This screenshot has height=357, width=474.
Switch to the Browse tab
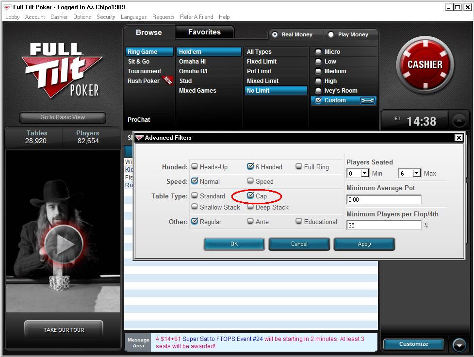(149, 32)
